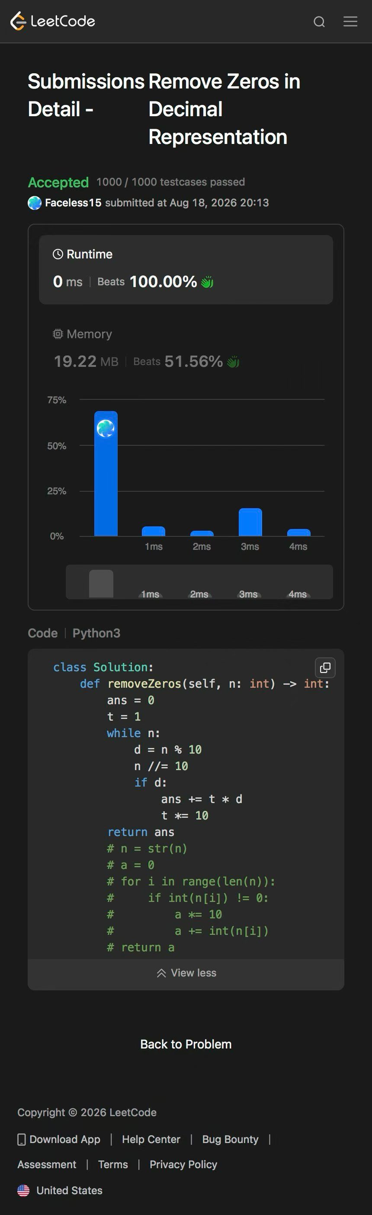Copy code using the copy icon
Screen dimensions: 372x1215
(325, 667)
